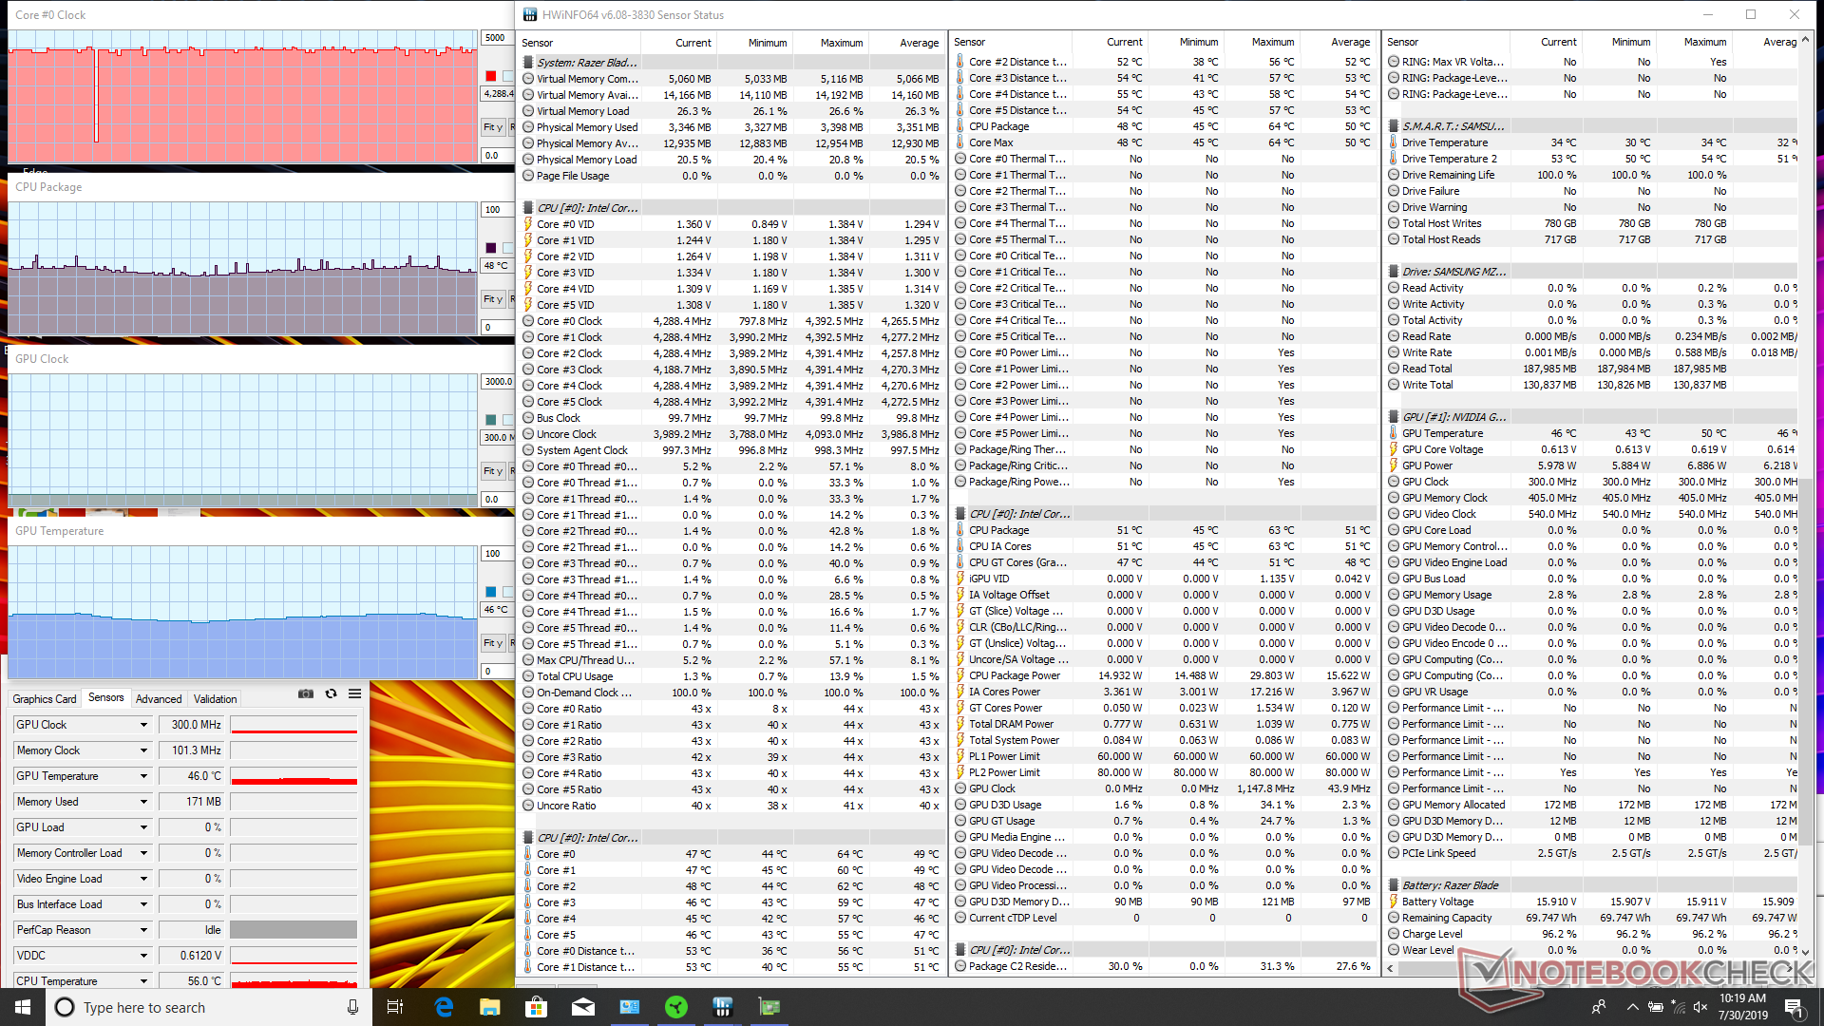1824x1026 pixels.
Task: Open Microsoft Edge from the taskbar
Action: click(444, 1007)
